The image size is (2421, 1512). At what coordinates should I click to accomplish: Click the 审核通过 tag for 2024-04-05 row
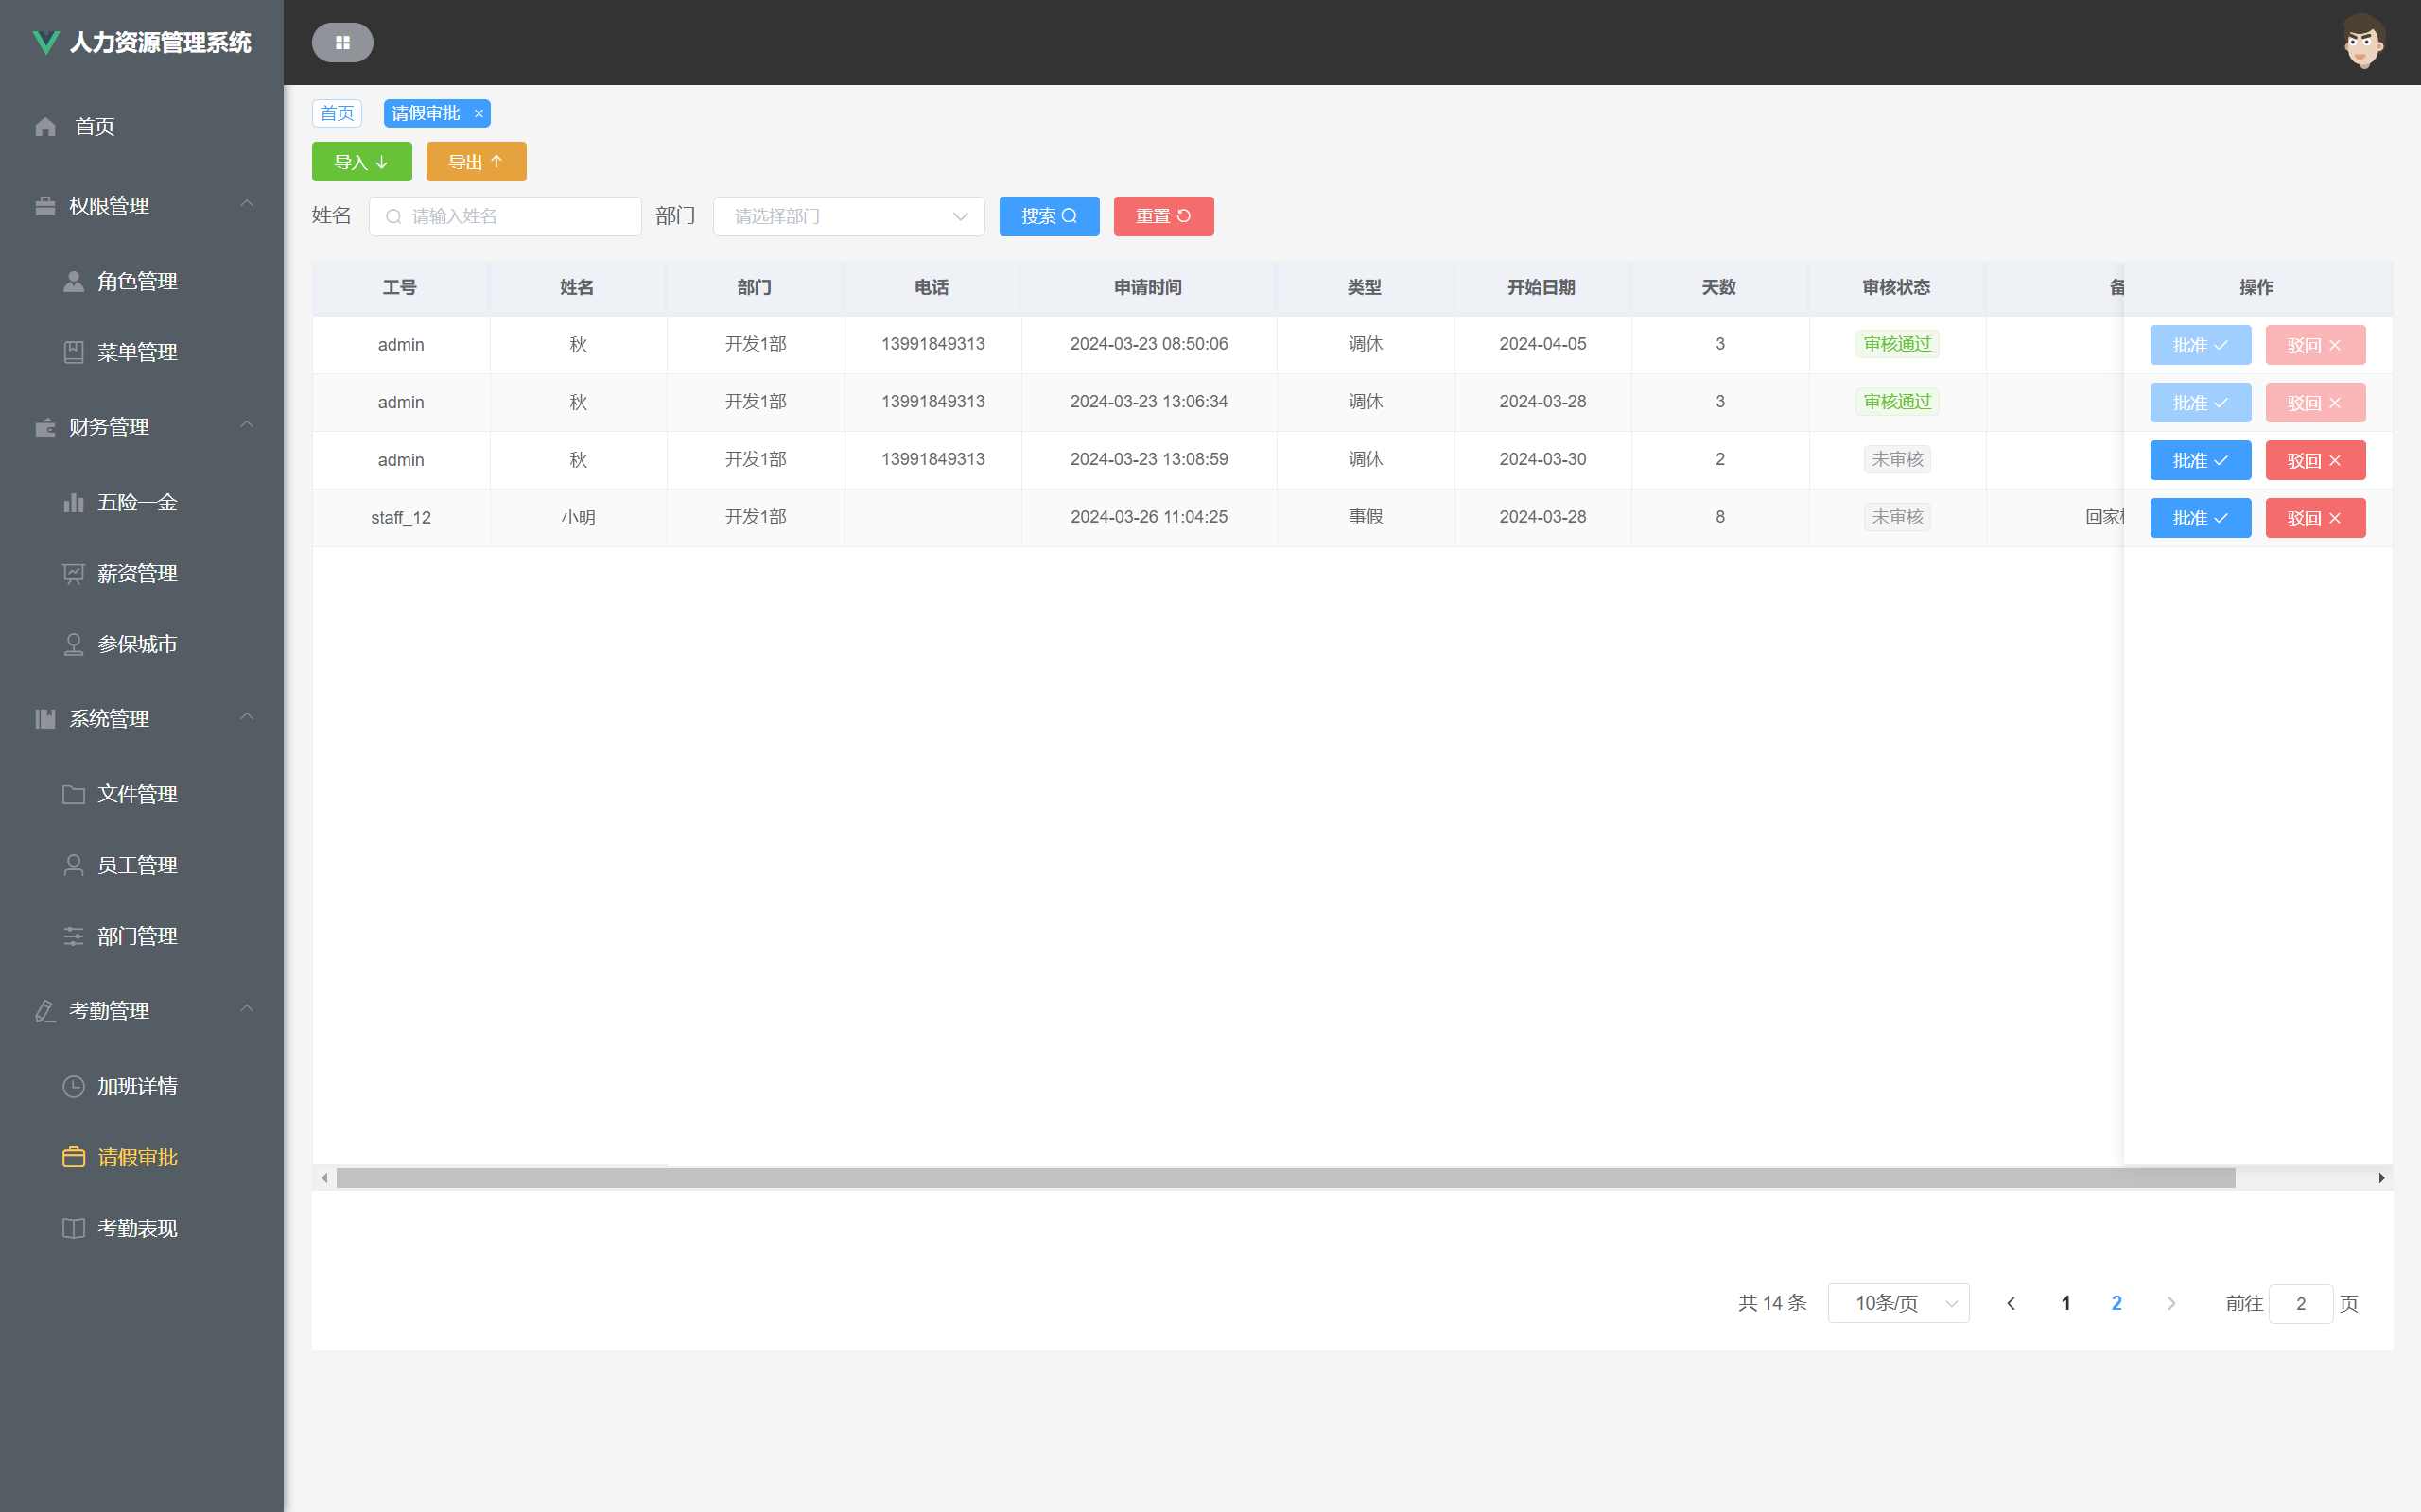(1897, 344)
